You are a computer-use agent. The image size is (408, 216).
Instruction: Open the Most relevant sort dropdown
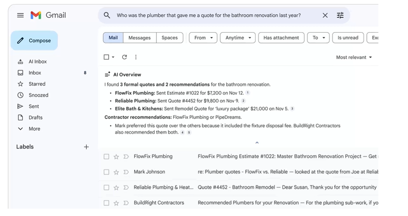coord(354,57)
